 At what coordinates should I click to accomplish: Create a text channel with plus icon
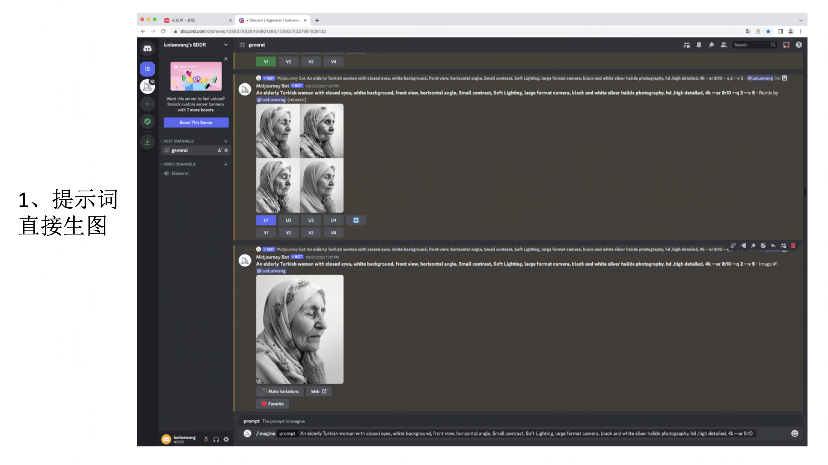coord(226,141)
